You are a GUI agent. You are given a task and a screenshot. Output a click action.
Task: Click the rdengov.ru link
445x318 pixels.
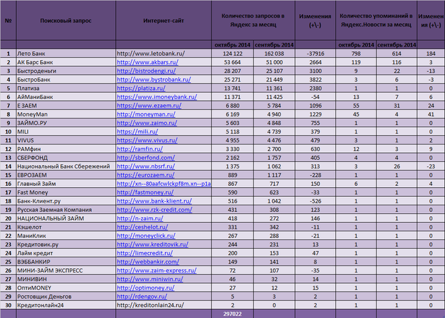(142, 297)
